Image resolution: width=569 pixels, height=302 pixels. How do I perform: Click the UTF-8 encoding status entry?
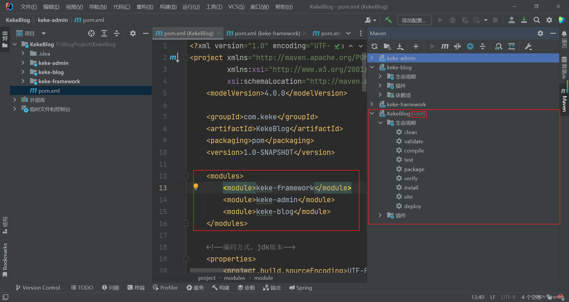pyautogui.click(x=508, y=297)
